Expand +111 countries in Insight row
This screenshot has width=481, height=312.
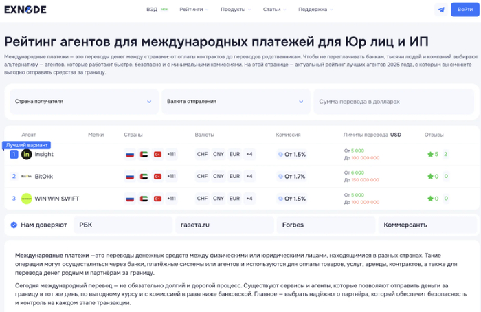[x=172, y=155]
